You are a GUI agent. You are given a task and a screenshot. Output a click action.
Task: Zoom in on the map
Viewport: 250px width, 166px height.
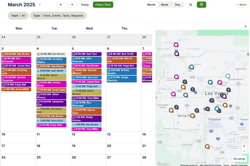coord(244,146)
